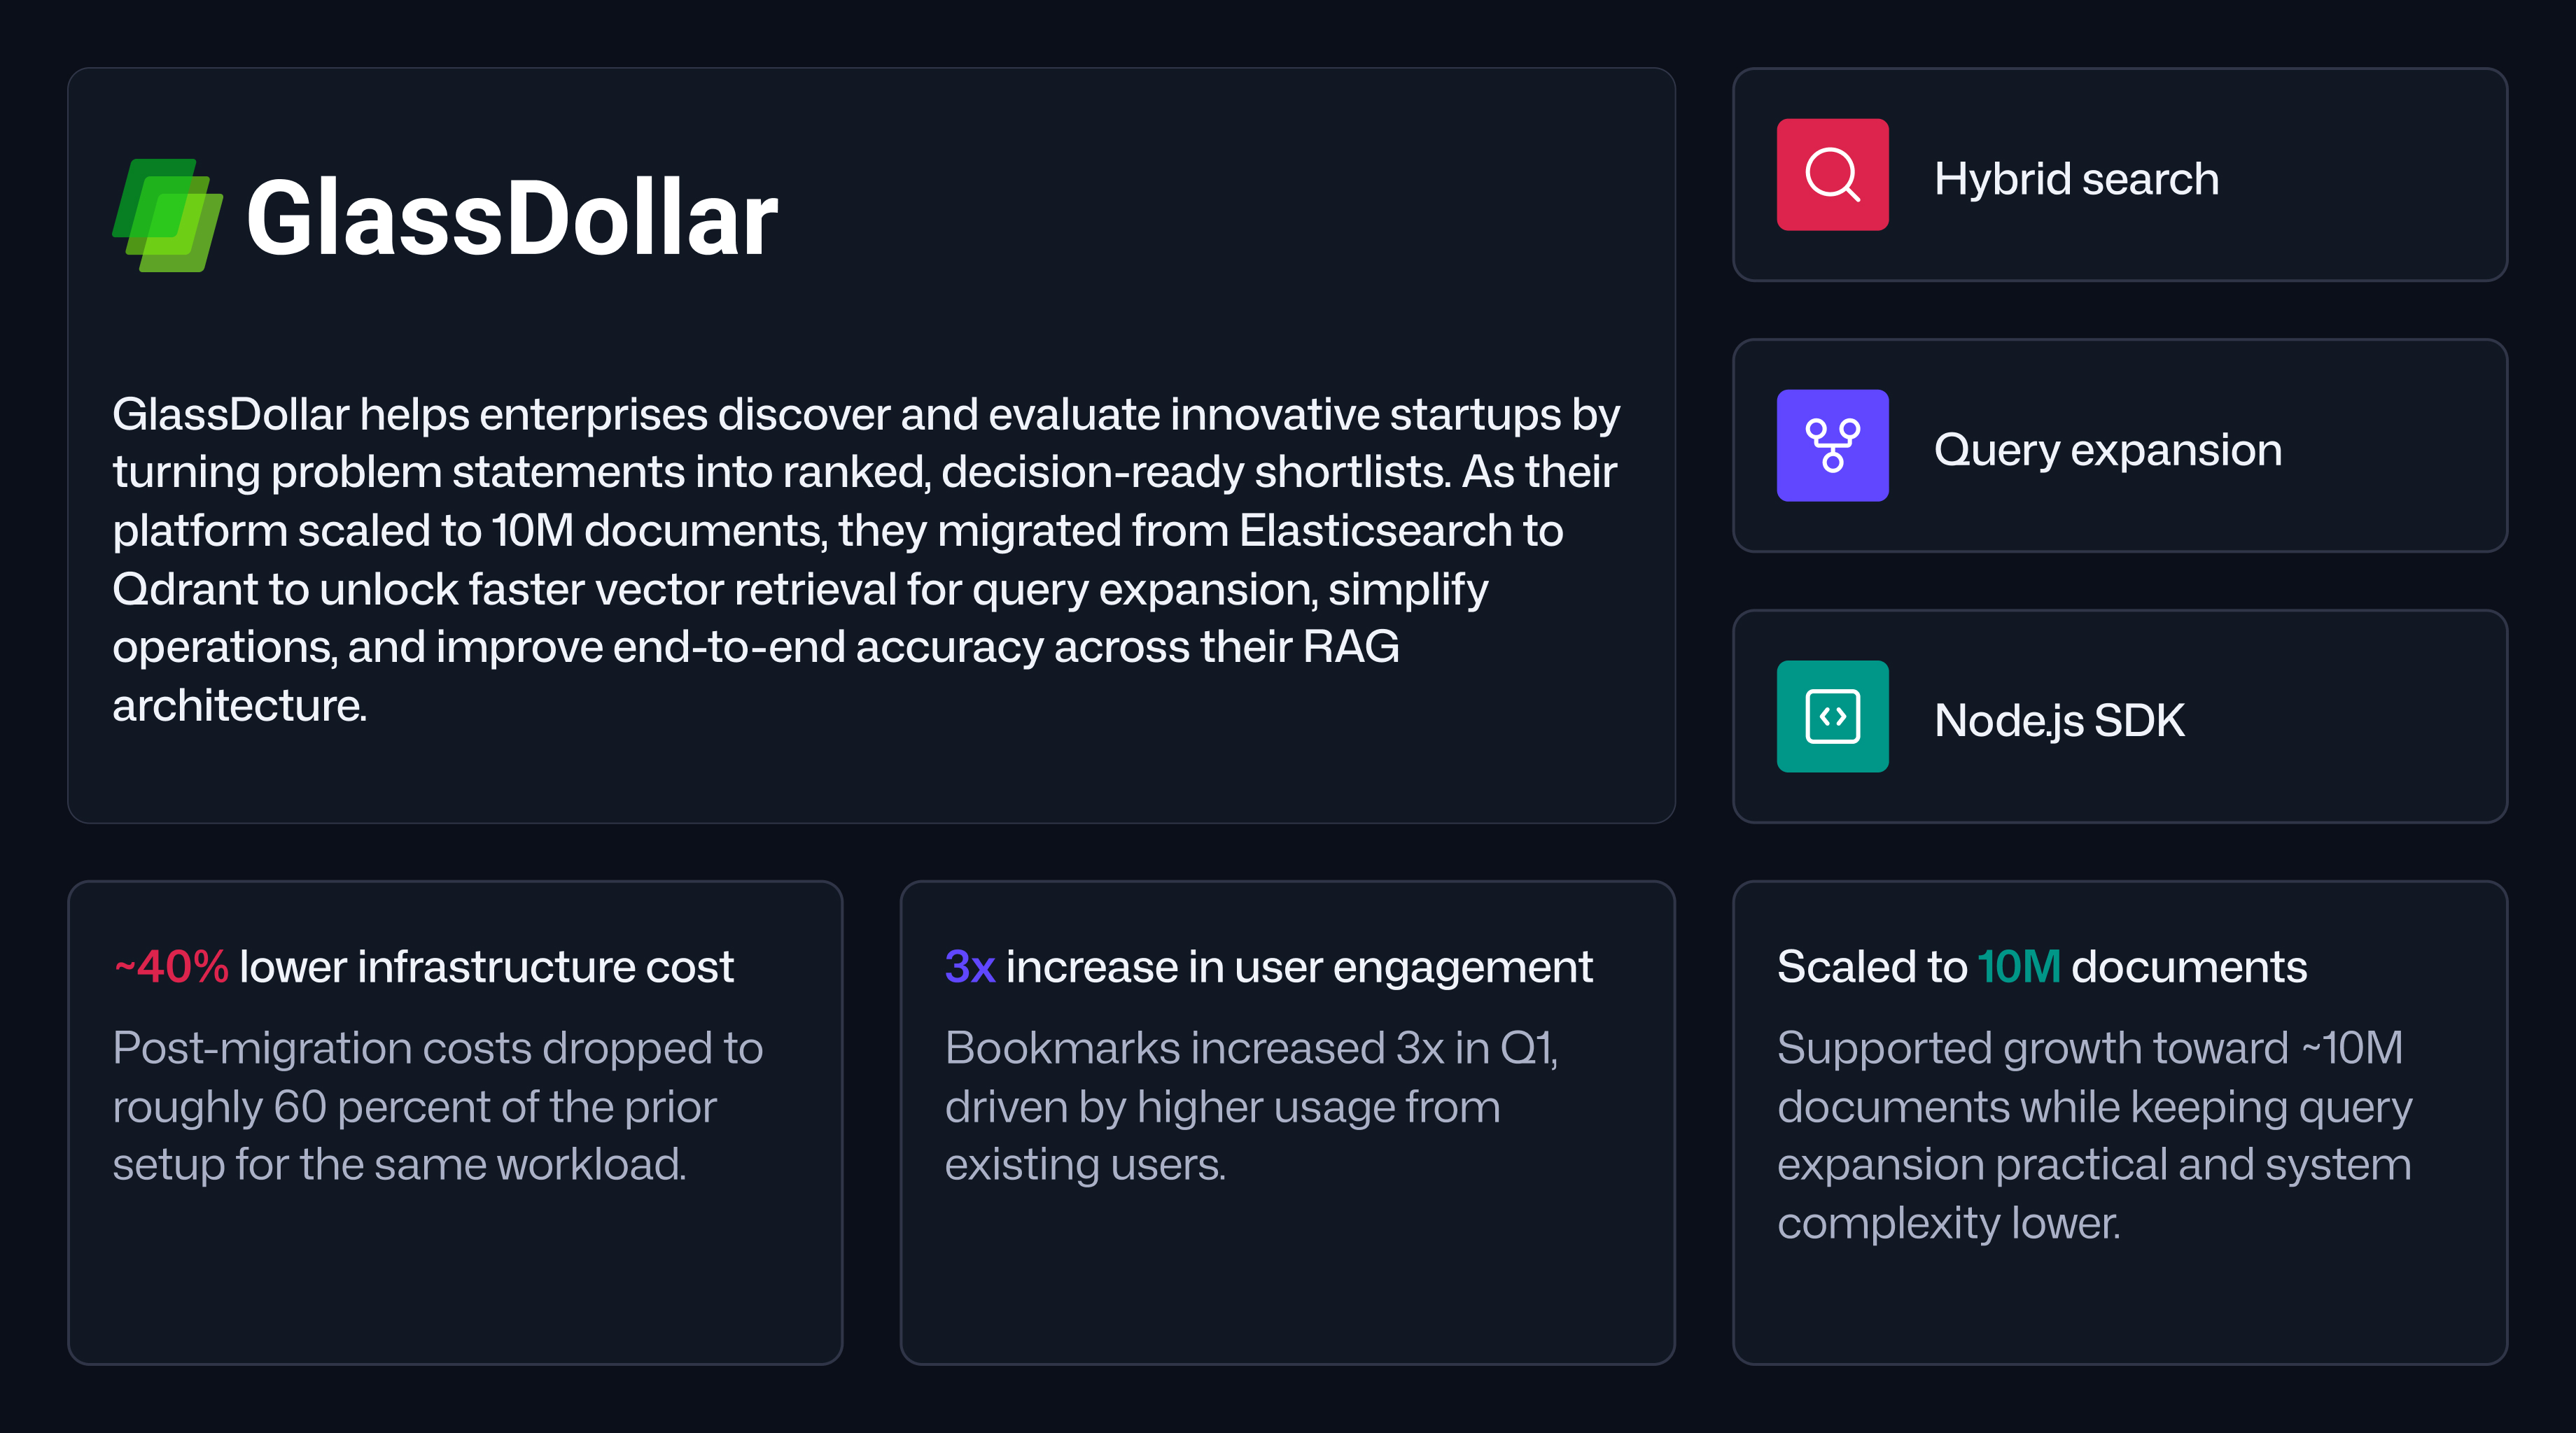2576x1433 pixels.
Task: Click the teal Node.js SDK code icon
Action: (1832, 716)
